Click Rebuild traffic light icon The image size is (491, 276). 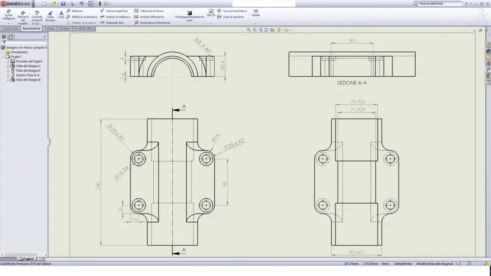[100, 4]
